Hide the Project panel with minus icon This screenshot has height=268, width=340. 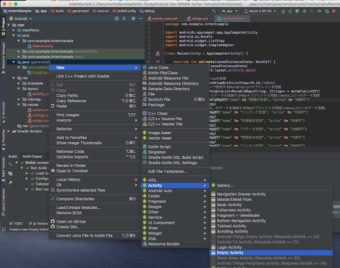[x=140, y=18]
